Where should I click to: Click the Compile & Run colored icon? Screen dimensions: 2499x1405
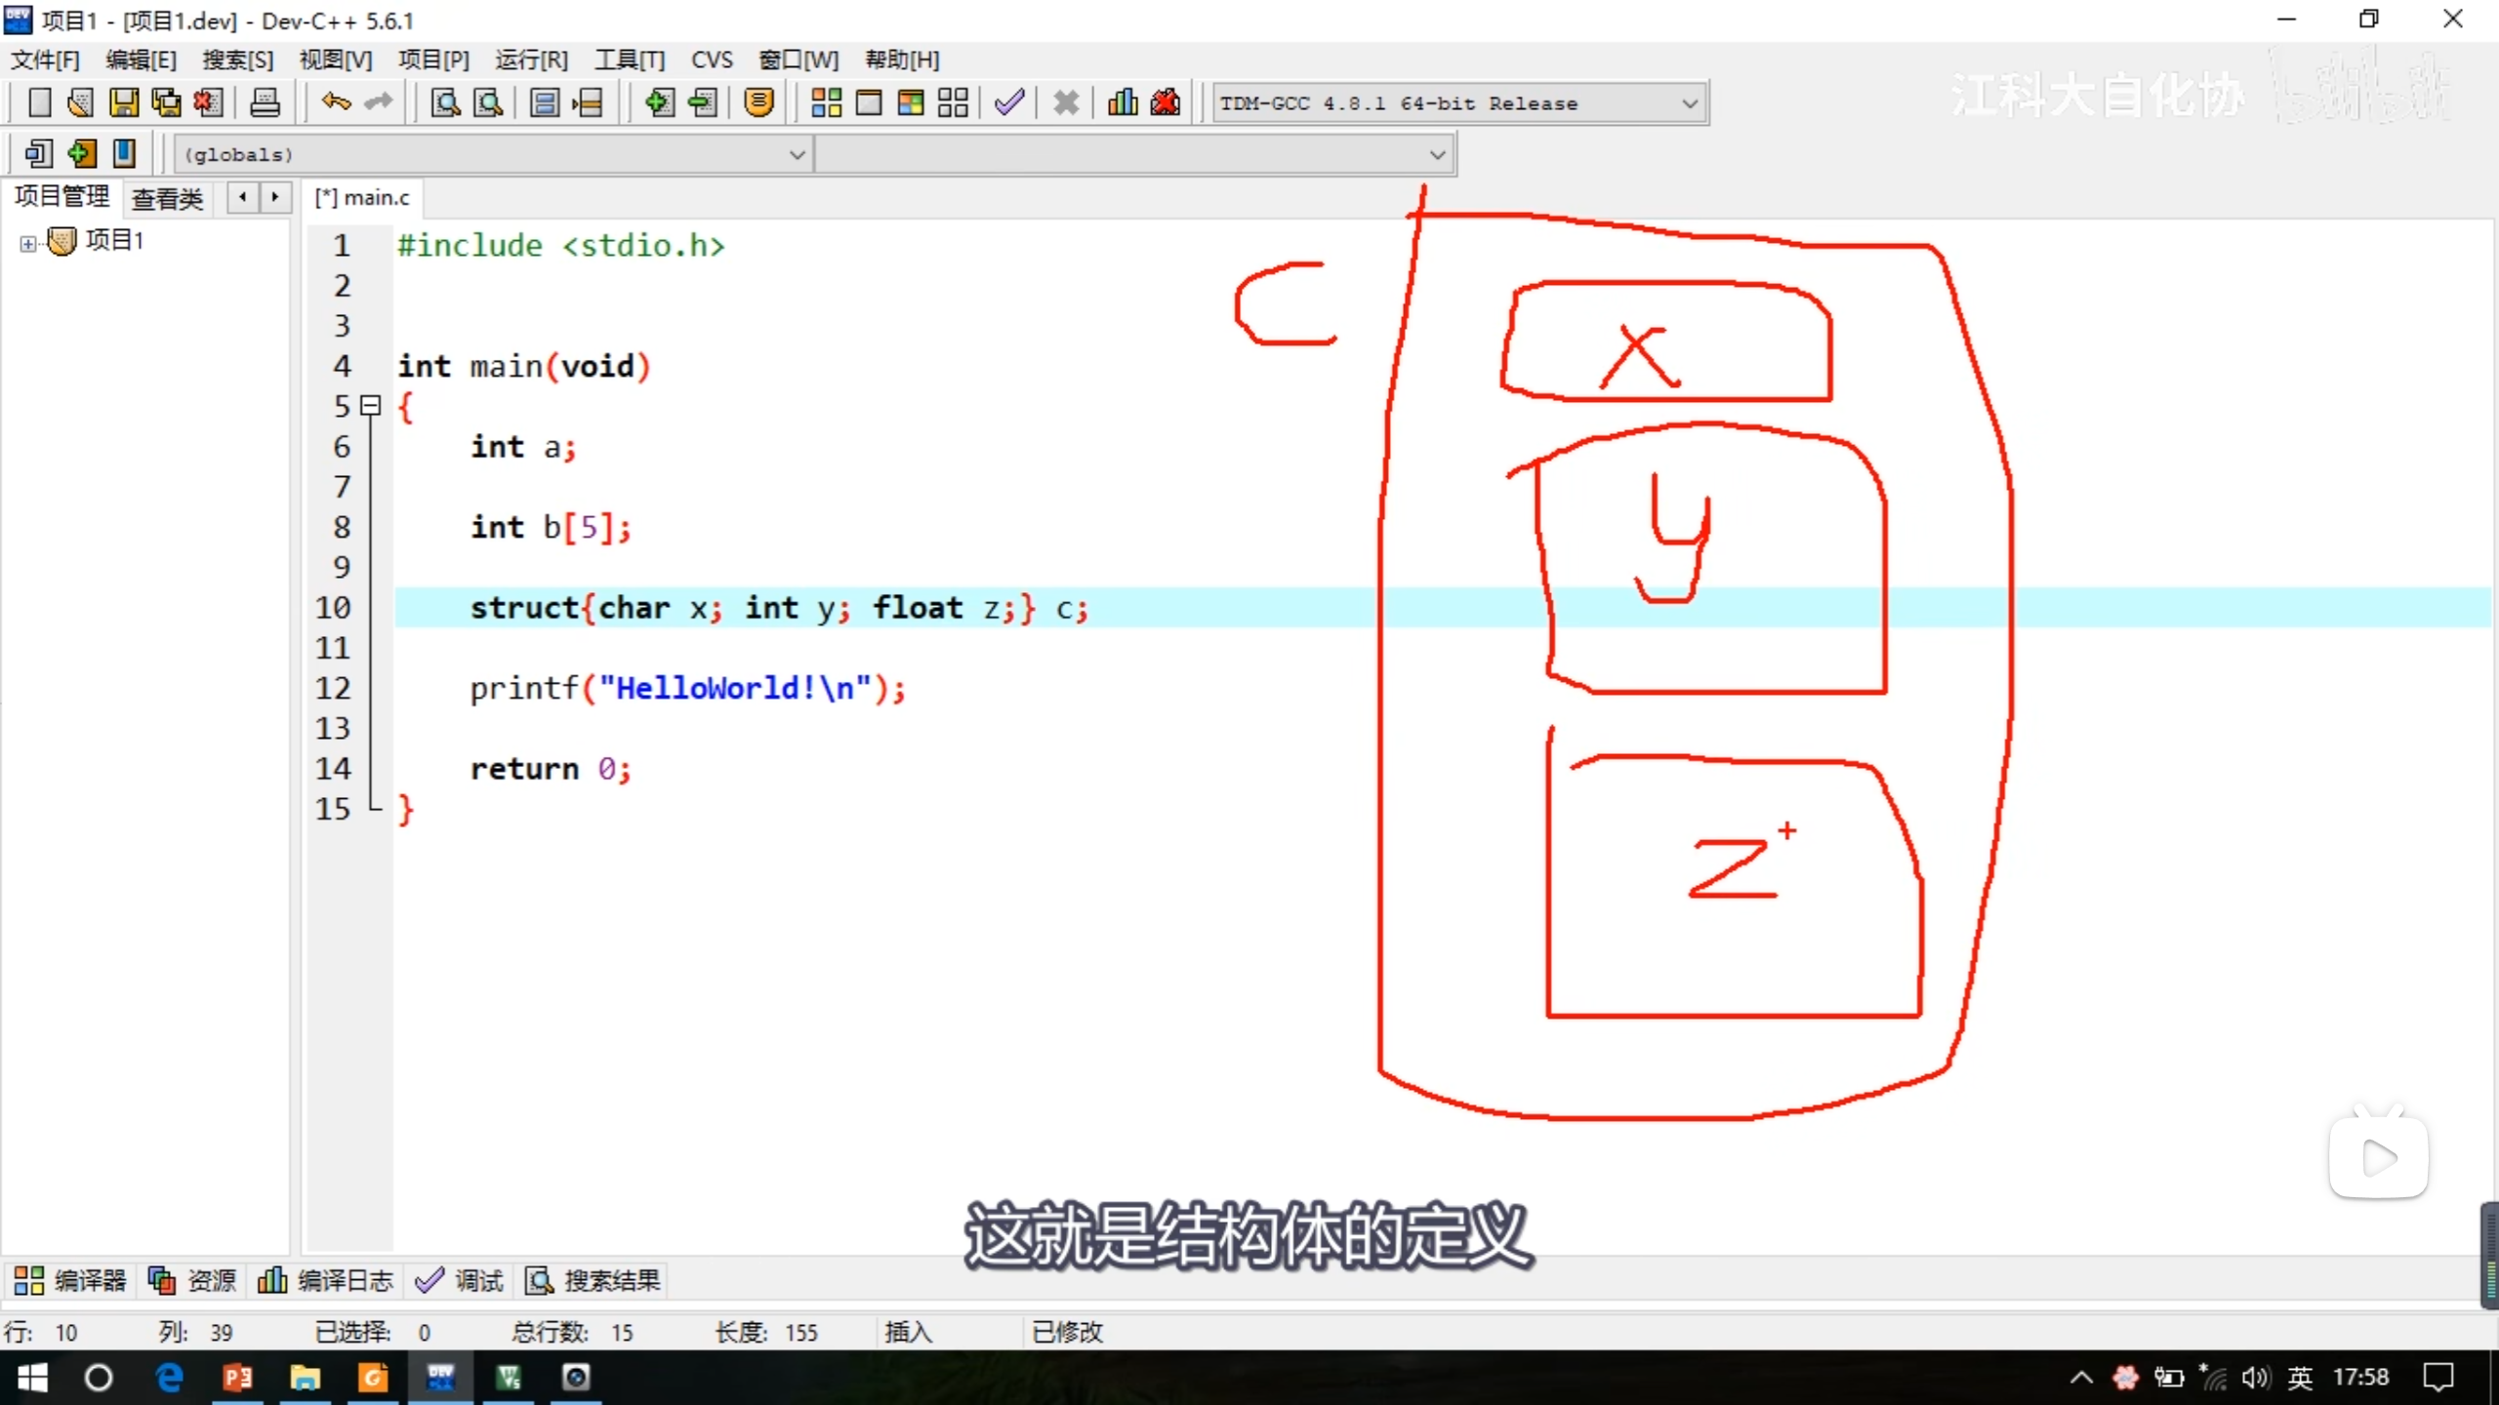pos(910,102)
